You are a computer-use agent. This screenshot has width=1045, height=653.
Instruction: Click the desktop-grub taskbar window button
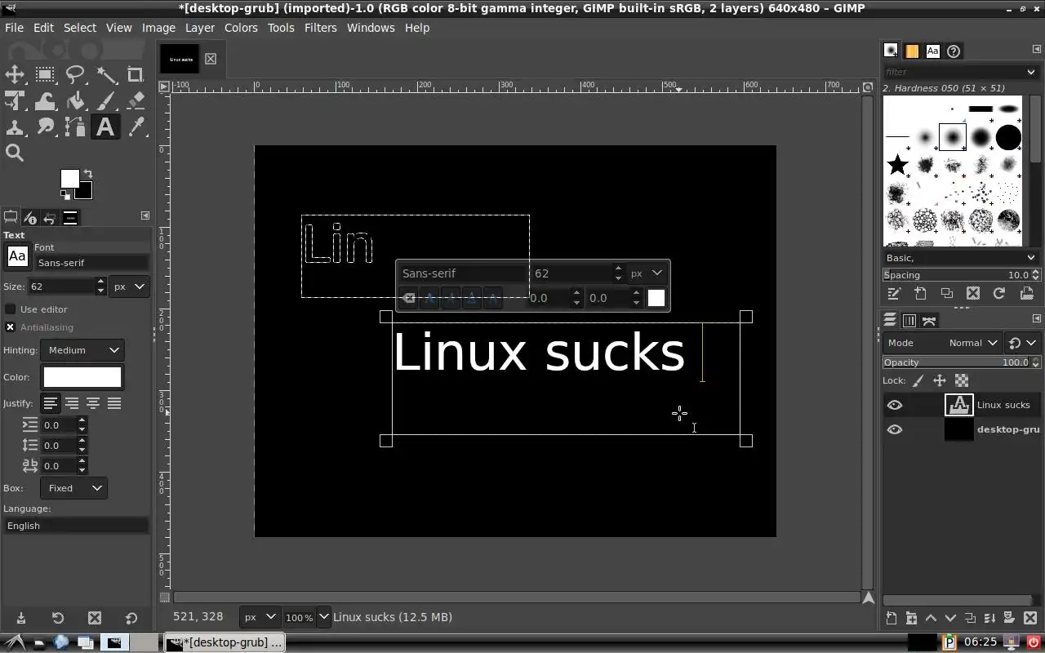pyautogui.click(x=225, y=642)
